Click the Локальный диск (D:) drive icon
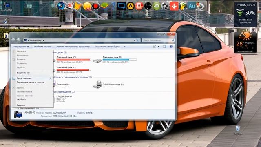 97,60
